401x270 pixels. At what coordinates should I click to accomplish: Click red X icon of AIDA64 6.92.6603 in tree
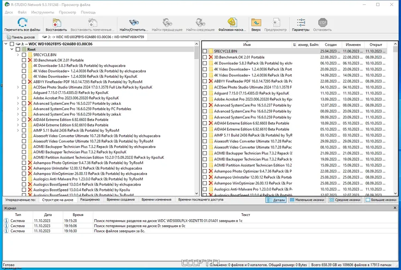[30, 120]
